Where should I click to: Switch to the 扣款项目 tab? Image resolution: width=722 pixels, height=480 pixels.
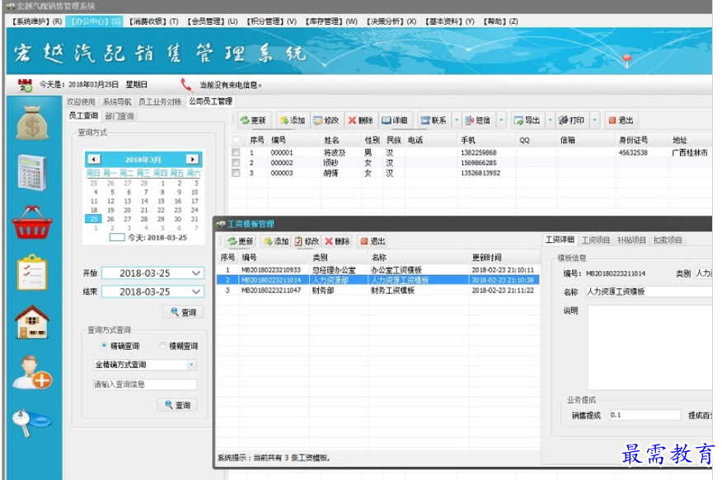pyautogui.click(x=668, y=240)
